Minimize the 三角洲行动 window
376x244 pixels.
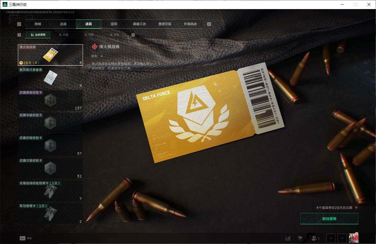point(343,4)
